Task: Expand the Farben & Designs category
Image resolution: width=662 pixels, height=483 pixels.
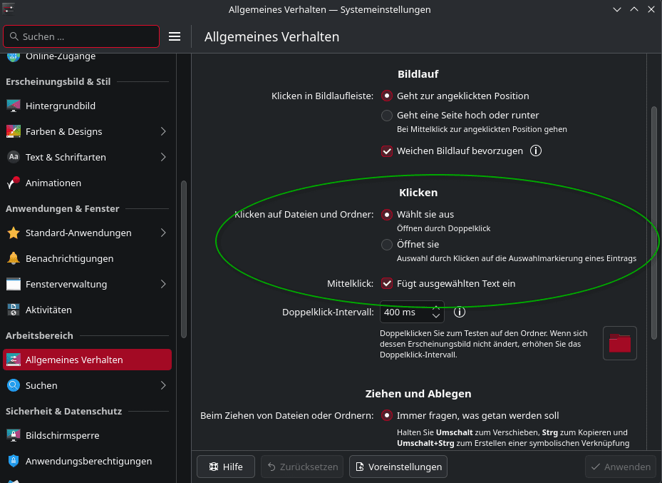Action: click(163, 131)
